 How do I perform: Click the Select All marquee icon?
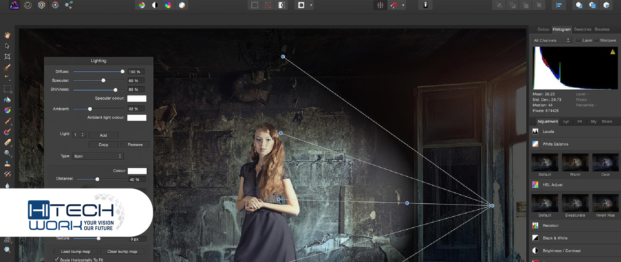[x=255, y=5]
